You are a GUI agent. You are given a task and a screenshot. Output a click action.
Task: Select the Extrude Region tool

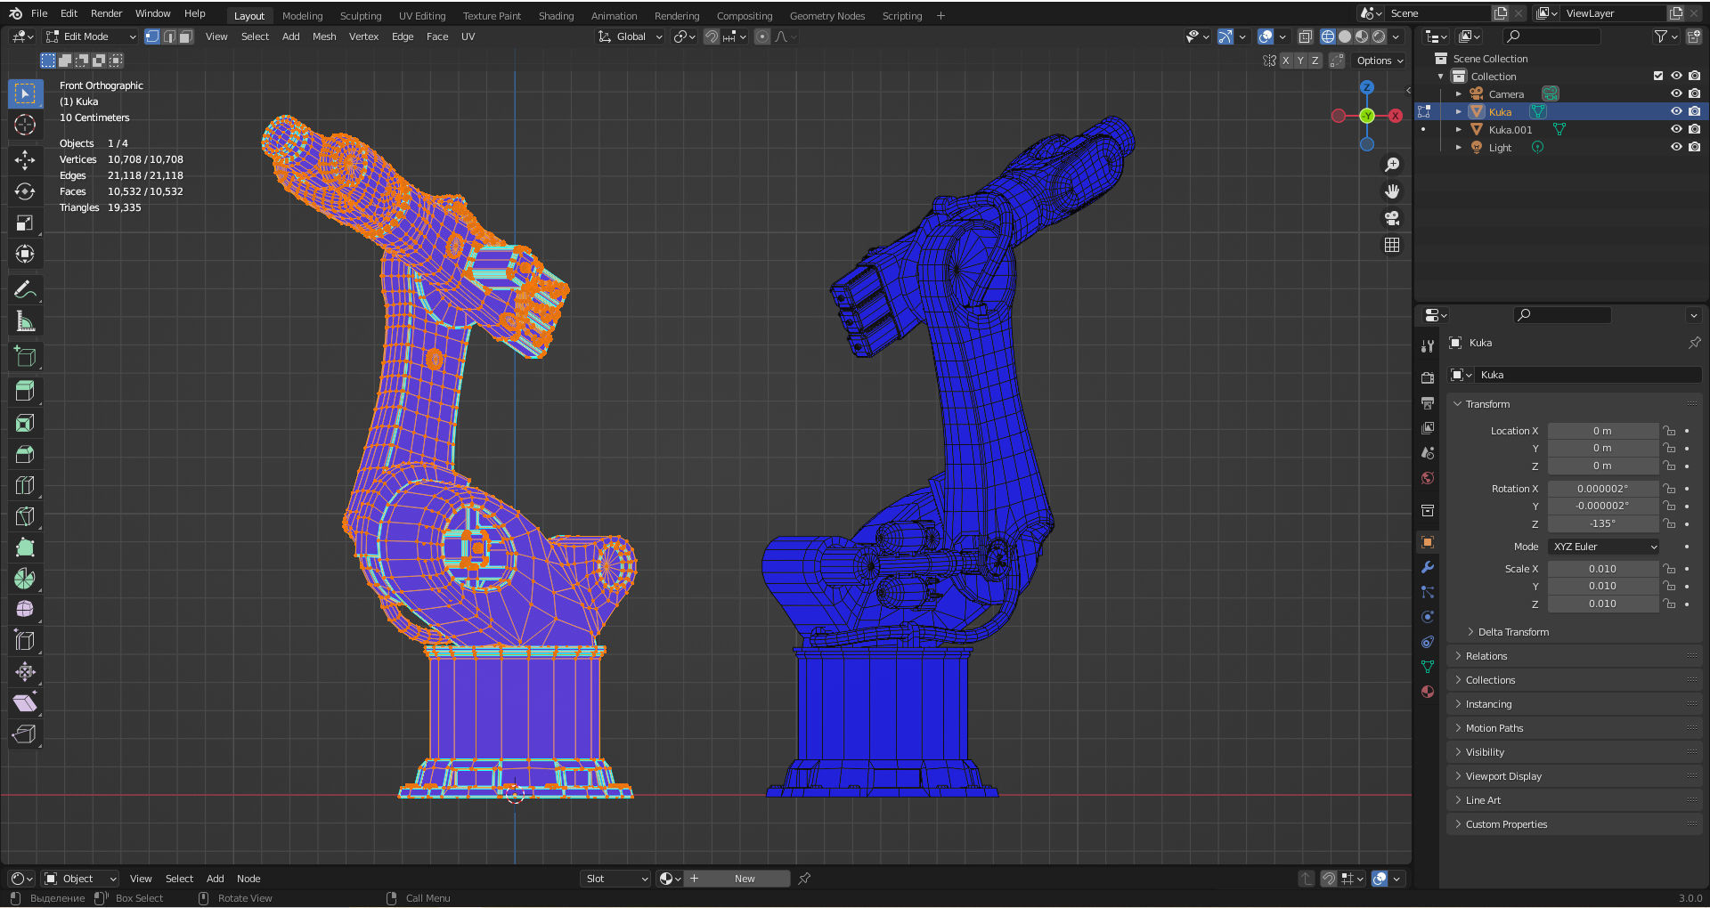(x=25, y=391)
